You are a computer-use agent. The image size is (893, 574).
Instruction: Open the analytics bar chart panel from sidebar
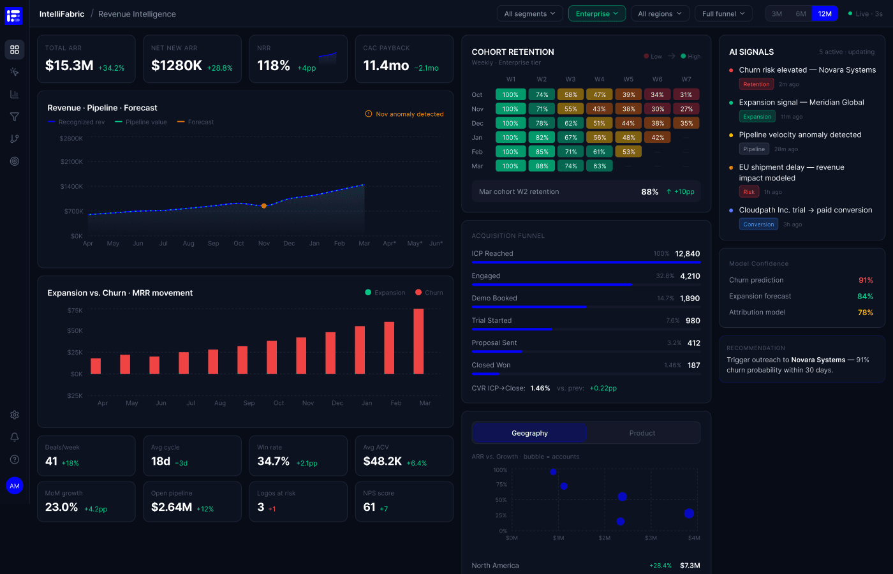[14, 94]
